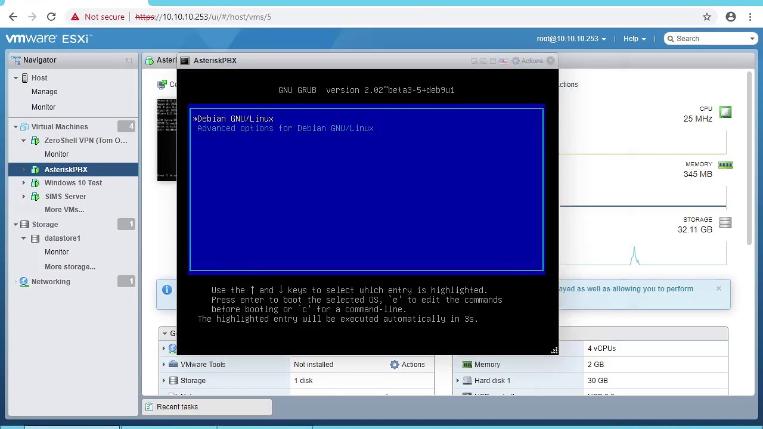Minimize the Navigator panel with its corner icon
Viewport: 763px width, 429px height.
coord(129,60)
